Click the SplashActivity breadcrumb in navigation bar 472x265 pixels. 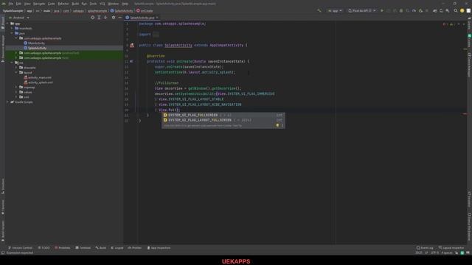122,11
